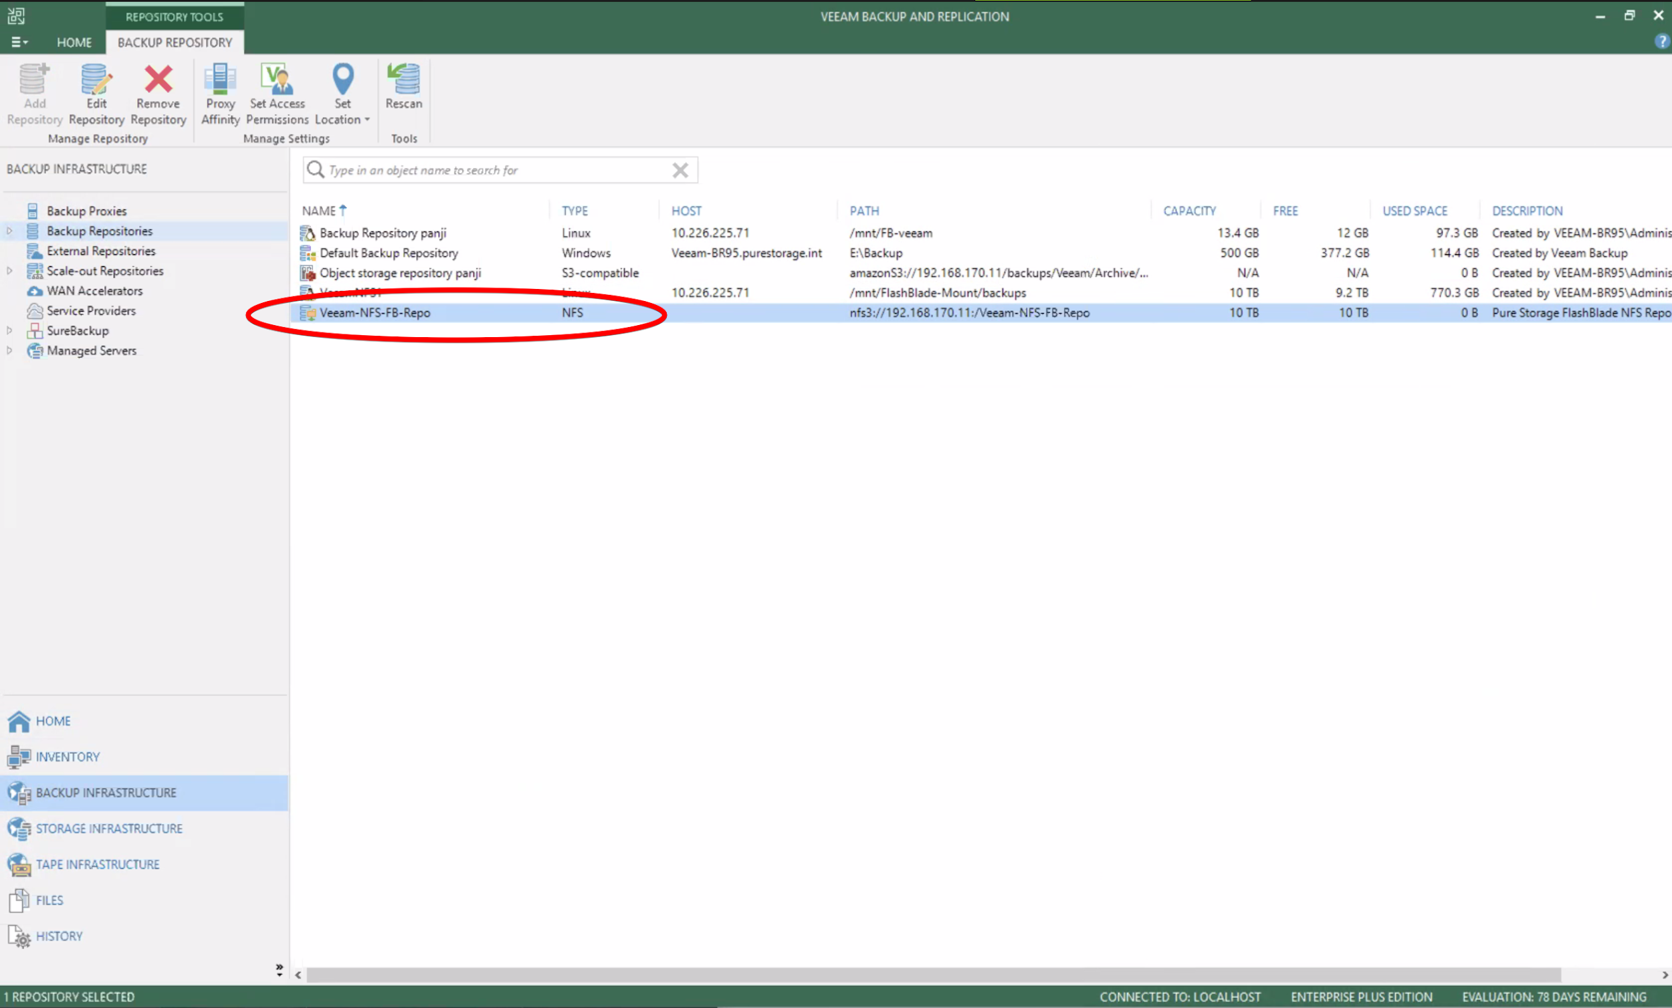Switch to the Backup Repository tab
1672x1008 pixels.
point(175,41)
